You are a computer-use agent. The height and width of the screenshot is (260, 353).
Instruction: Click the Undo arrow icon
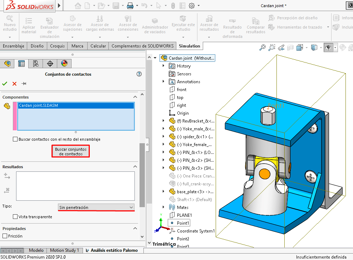pyautogui.click(x=144, y=6)
